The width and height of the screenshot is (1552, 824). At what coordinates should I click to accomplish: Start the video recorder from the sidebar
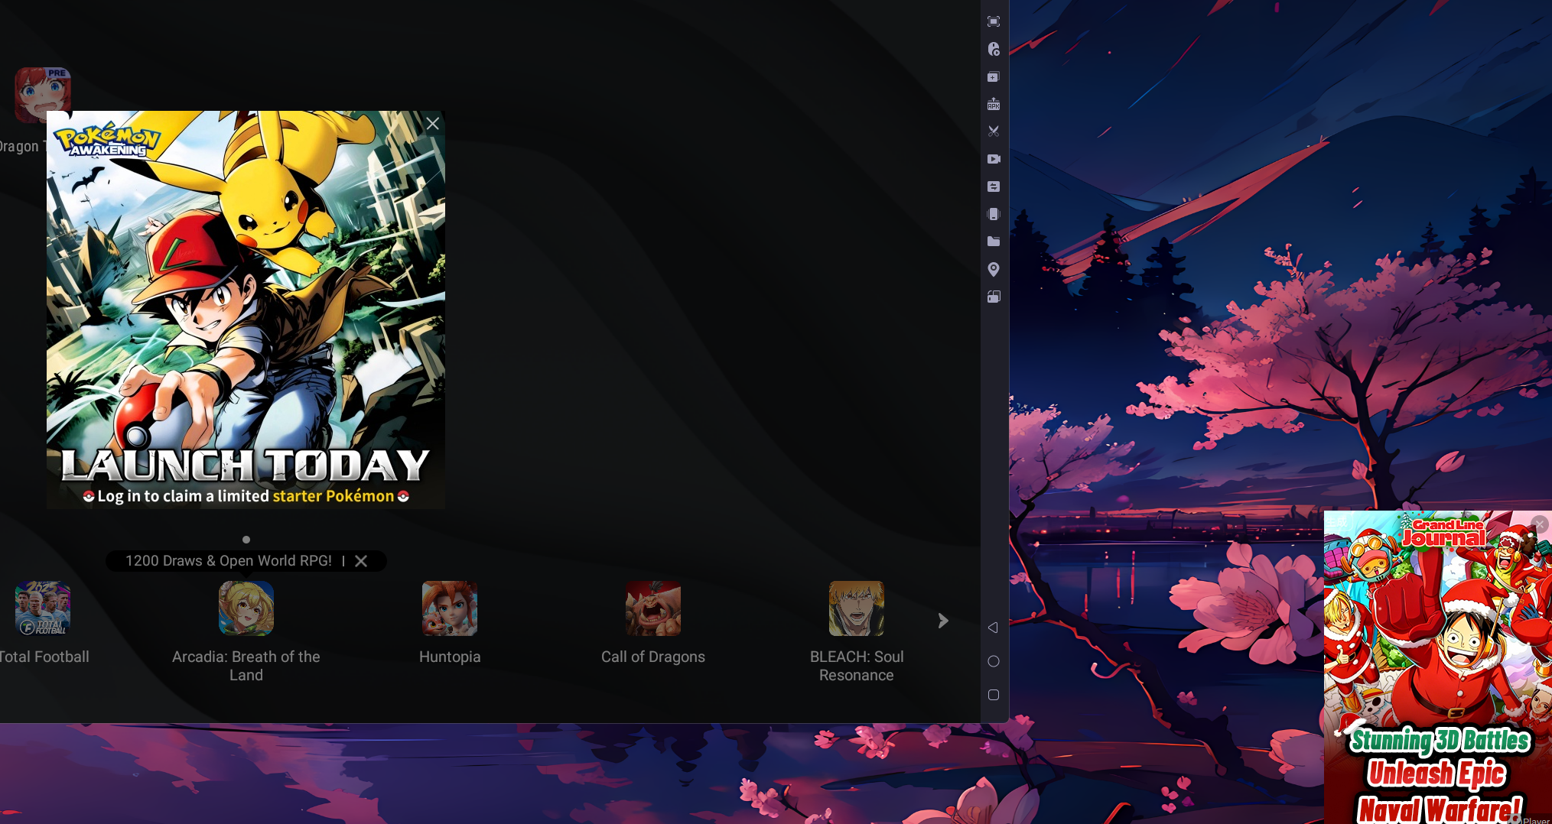coord(994,159)
